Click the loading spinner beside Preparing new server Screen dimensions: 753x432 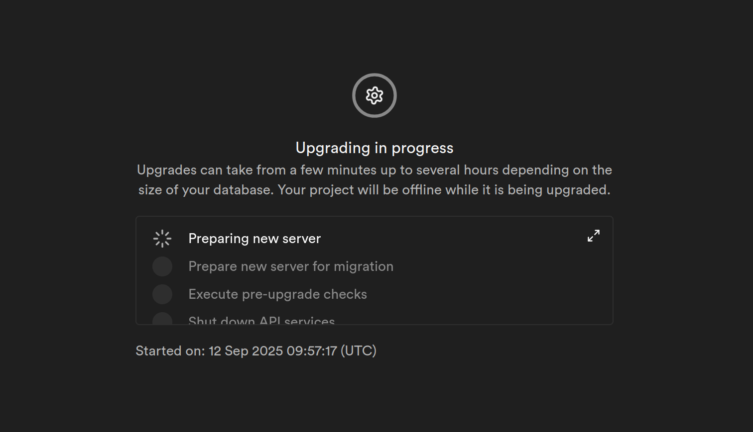[x=162, y=239]
